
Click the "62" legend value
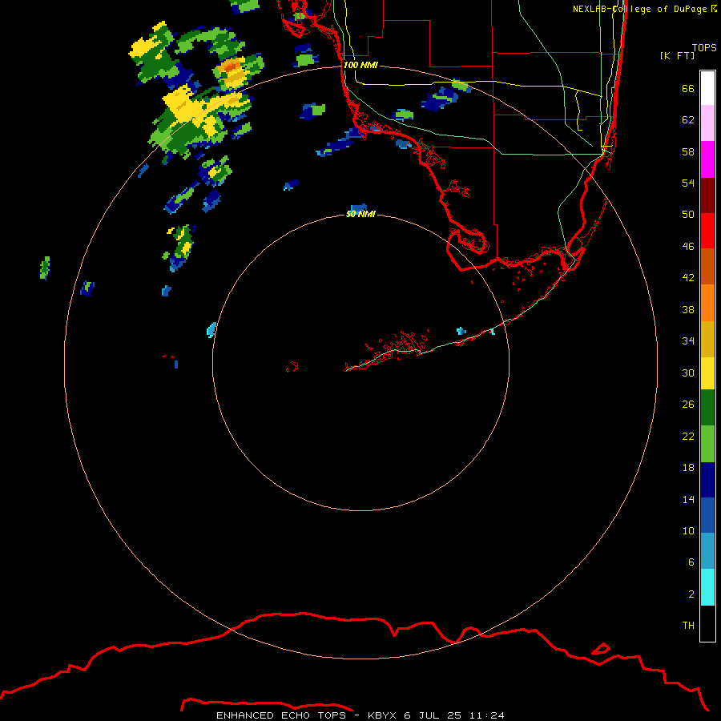pyautogui.click(x=688, y=120)
